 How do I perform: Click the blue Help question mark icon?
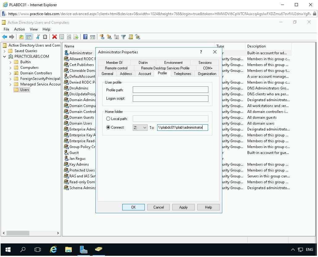[x=86, y=37]
